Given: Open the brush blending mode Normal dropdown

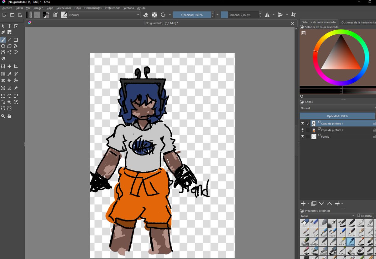Looking at the screenshot, I should click(104, 15).
